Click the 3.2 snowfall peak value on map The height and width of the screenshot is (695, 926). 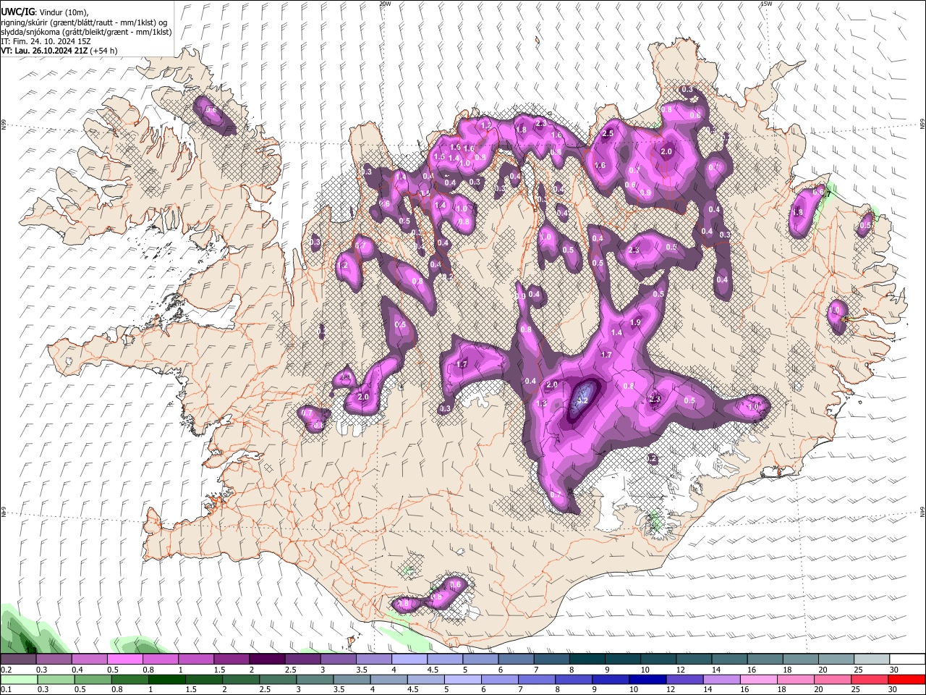click(x=582, y=399)
